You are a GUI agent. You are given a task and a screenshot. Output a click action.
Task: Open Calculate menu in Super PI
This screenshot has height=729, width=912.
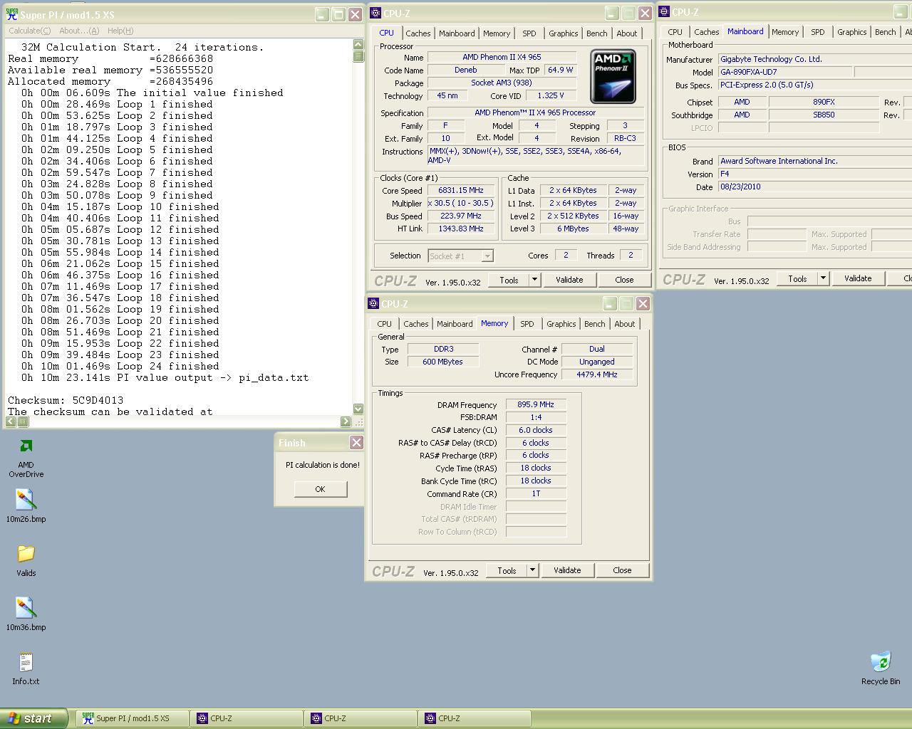(29, 31)
